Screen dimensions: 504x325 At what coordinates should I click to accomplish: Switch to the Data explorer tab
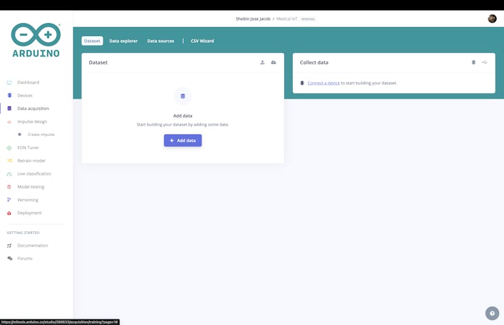point(123,41)
